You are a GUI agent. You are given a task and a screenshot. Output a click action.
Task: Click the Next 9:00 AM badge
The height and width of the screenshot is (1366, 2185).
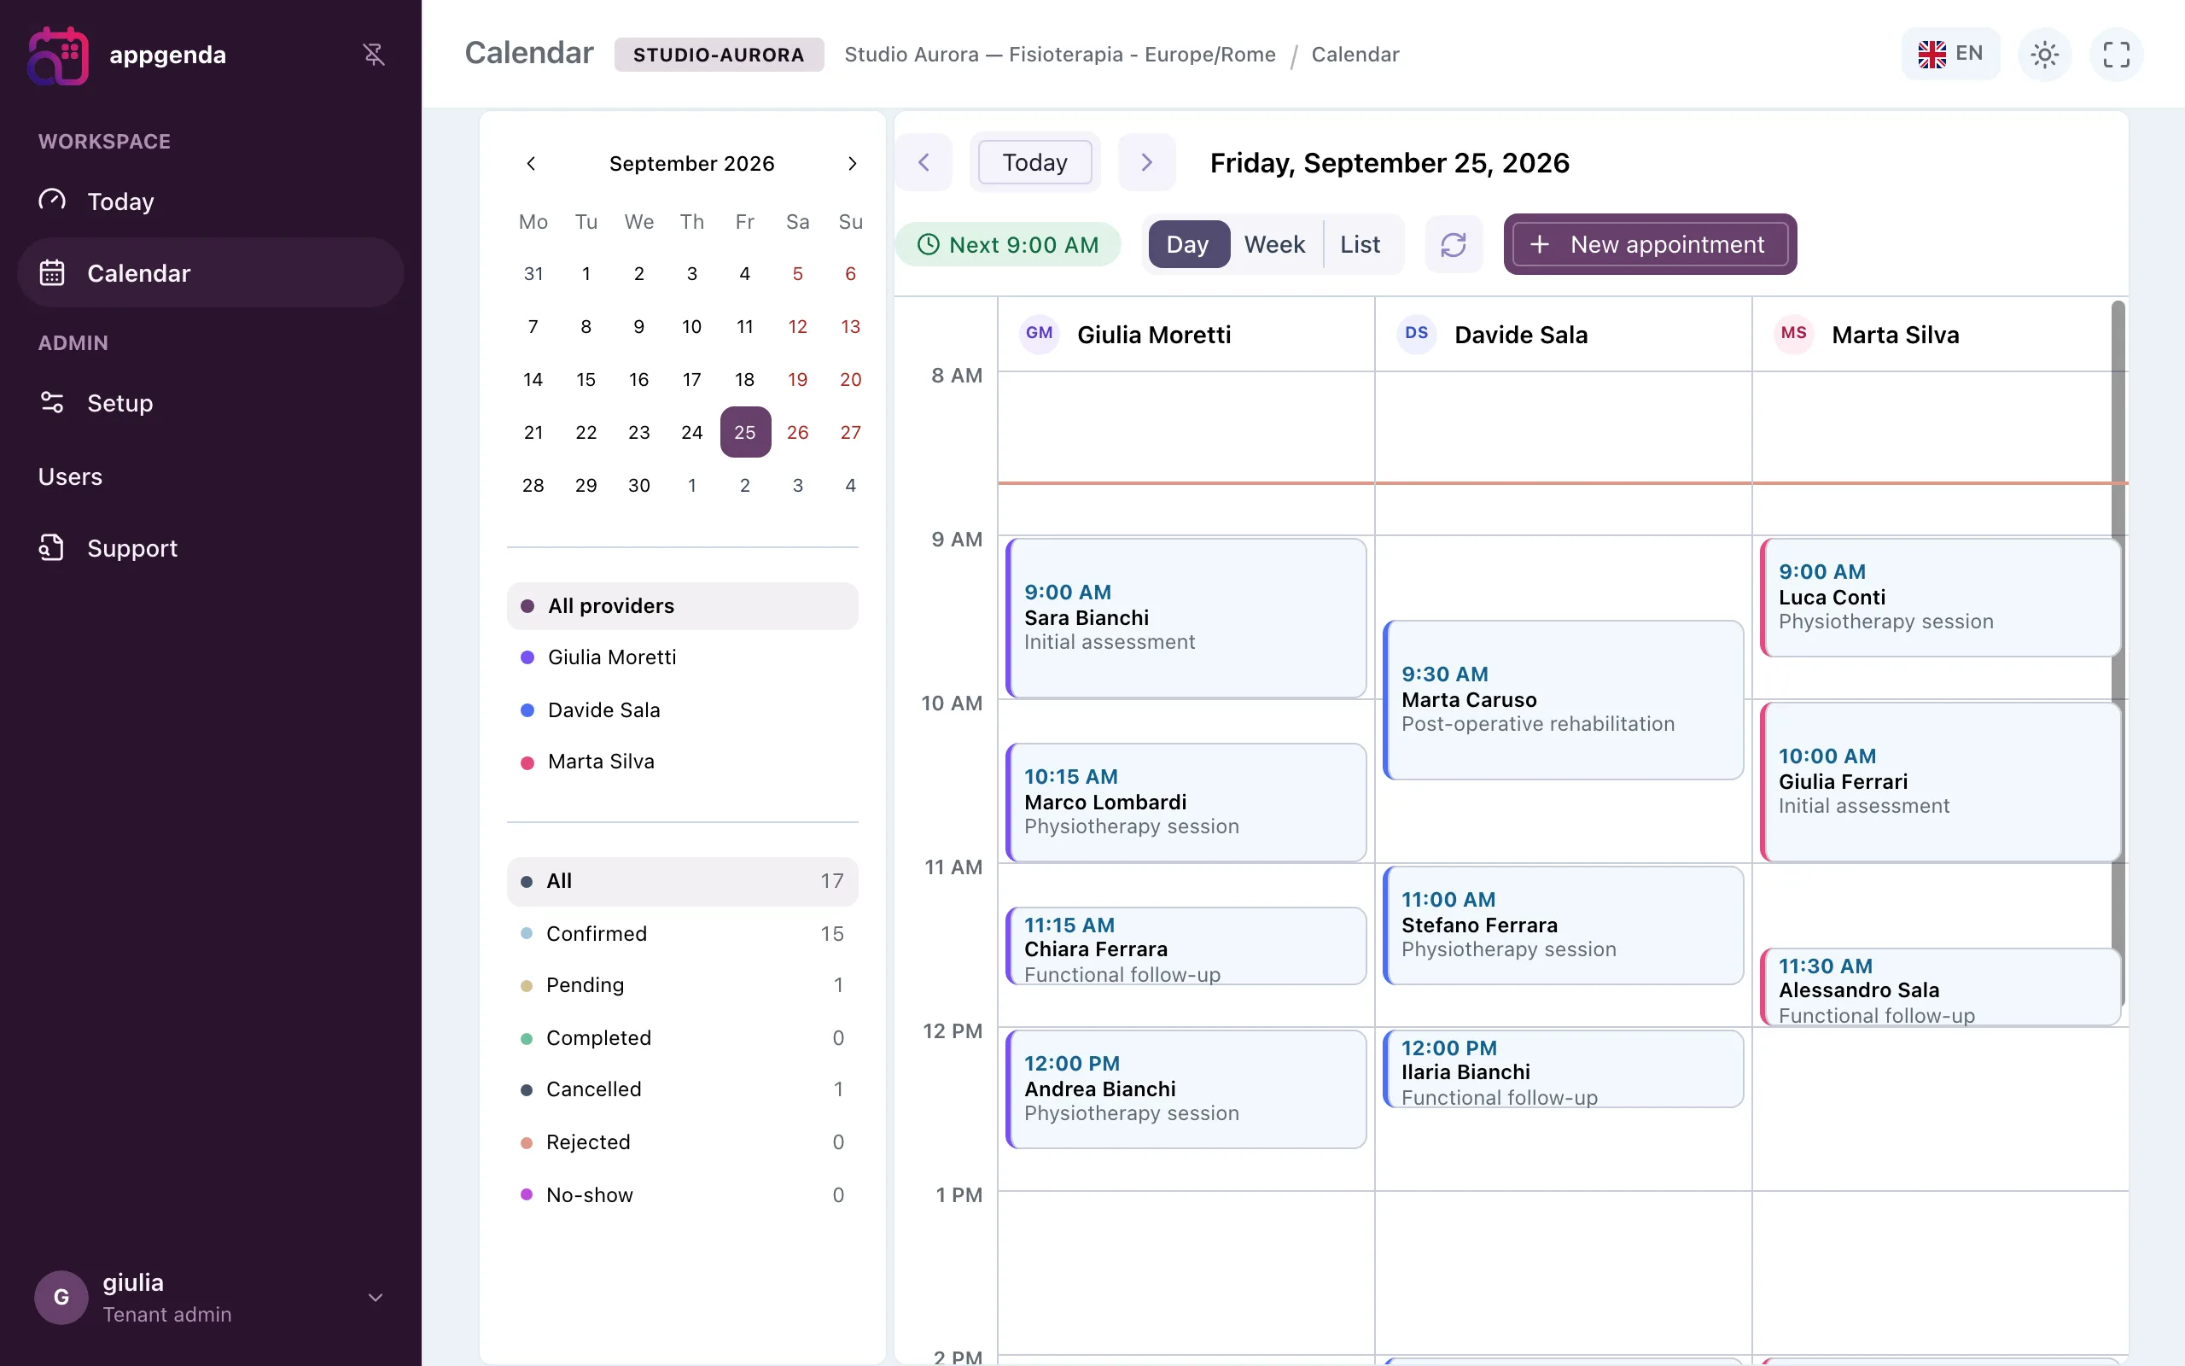1008,245
